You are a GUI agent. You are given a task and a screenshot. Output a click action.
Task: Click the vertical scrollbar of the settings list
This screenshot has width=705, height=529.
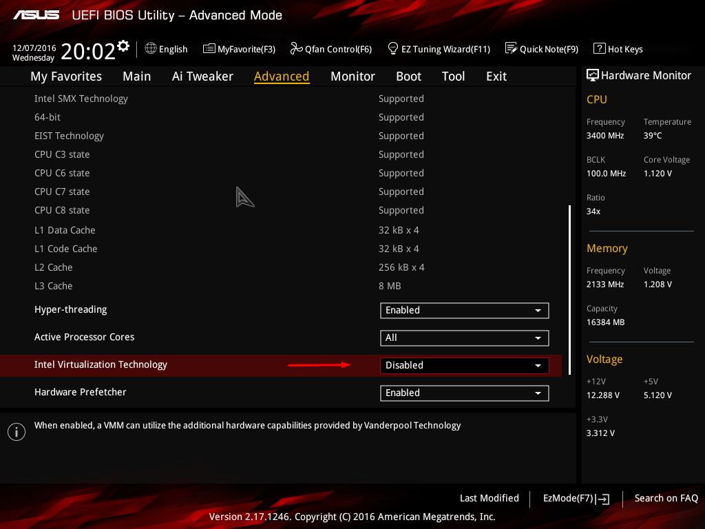(569, 290)
